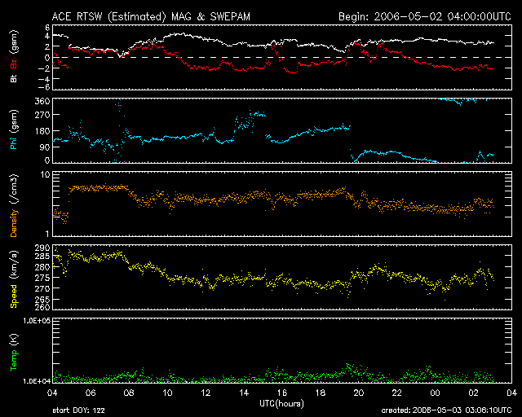Click the 'Temp (K)' axis label
The height and width of the screenshot is (417, 522).
(14, 353)
